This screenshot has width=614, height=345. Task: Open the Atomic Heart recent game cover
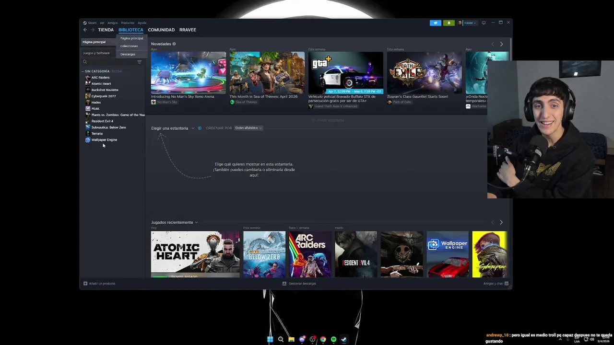[x=195, y=254]
